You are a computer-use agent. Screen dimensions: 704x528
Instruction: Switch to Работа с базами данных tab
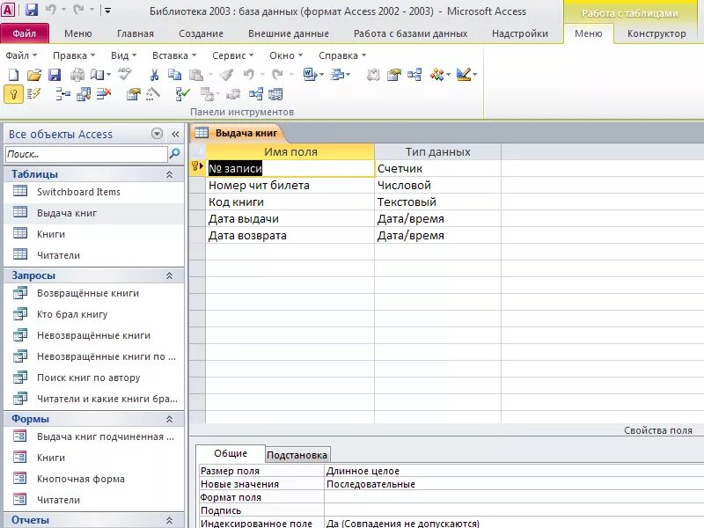pyautogui.click(x=410, y=33)
